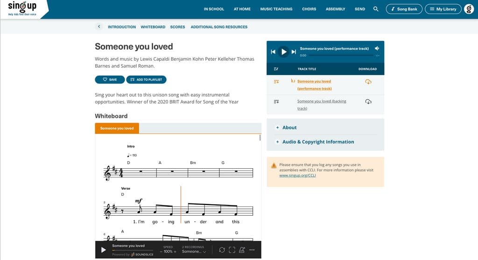
Task: Decrease playback speed with minus
Action: [161, 252]
